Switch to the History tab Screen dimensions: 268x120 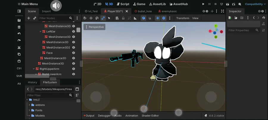(x=32, y=82)
